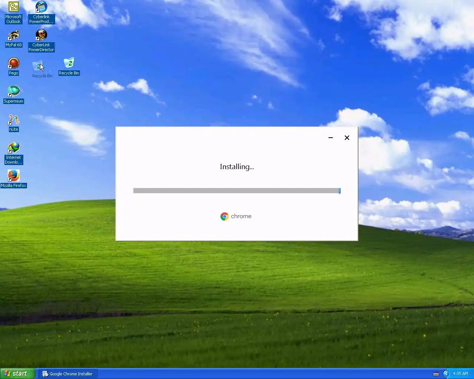This screenshot has width=474, height=379.
Task: Click the Chrome logo in the installer
Action: 224,217
